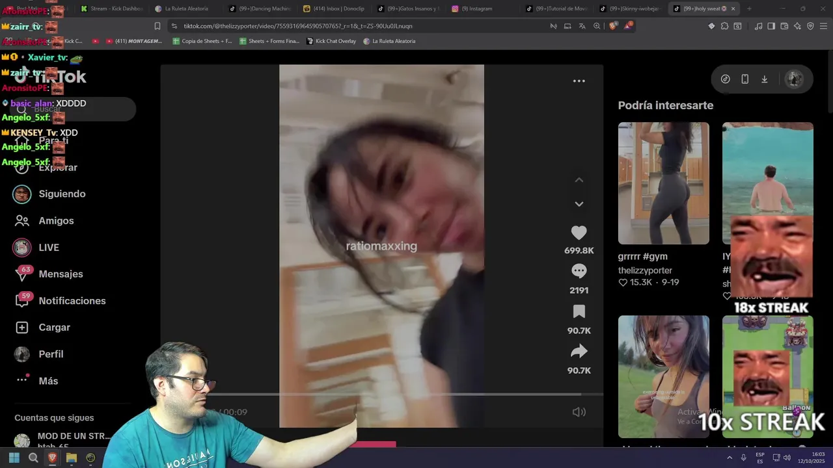Open the extensions puzzle icon
Viewport: 833px width, 468px height.
pyautogui.click(x=724, y=26)
